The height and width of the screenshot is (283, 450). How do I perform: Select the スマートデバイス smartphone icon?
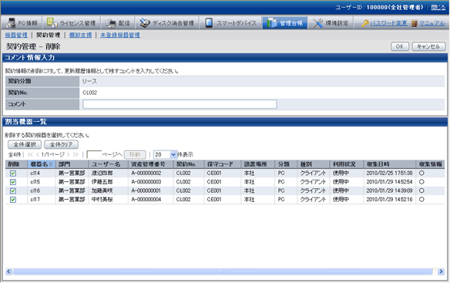[x=209, y=23]
